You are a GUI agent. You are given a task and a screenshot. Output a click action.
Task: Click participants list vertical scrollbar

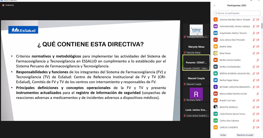262,26
